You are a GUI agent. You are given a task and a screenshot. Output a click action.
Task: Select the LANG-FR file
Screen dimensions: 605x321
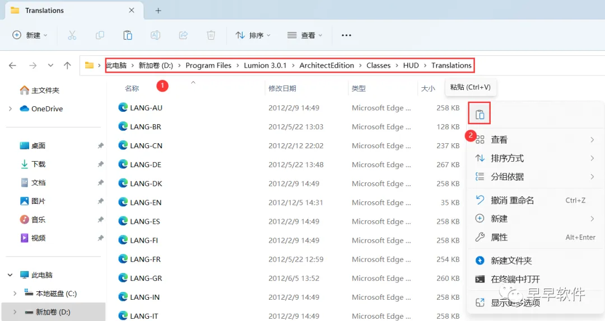point(139,259)
